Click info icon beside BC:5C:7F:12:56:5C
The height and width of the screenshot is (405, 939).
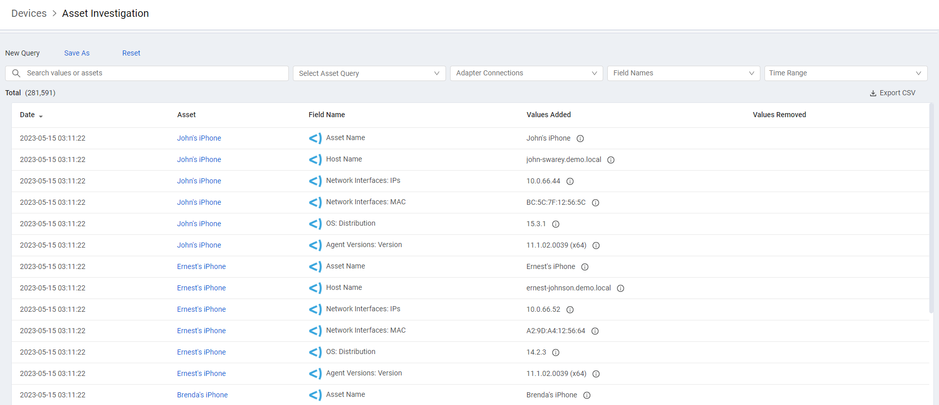(x=596, y=203)
